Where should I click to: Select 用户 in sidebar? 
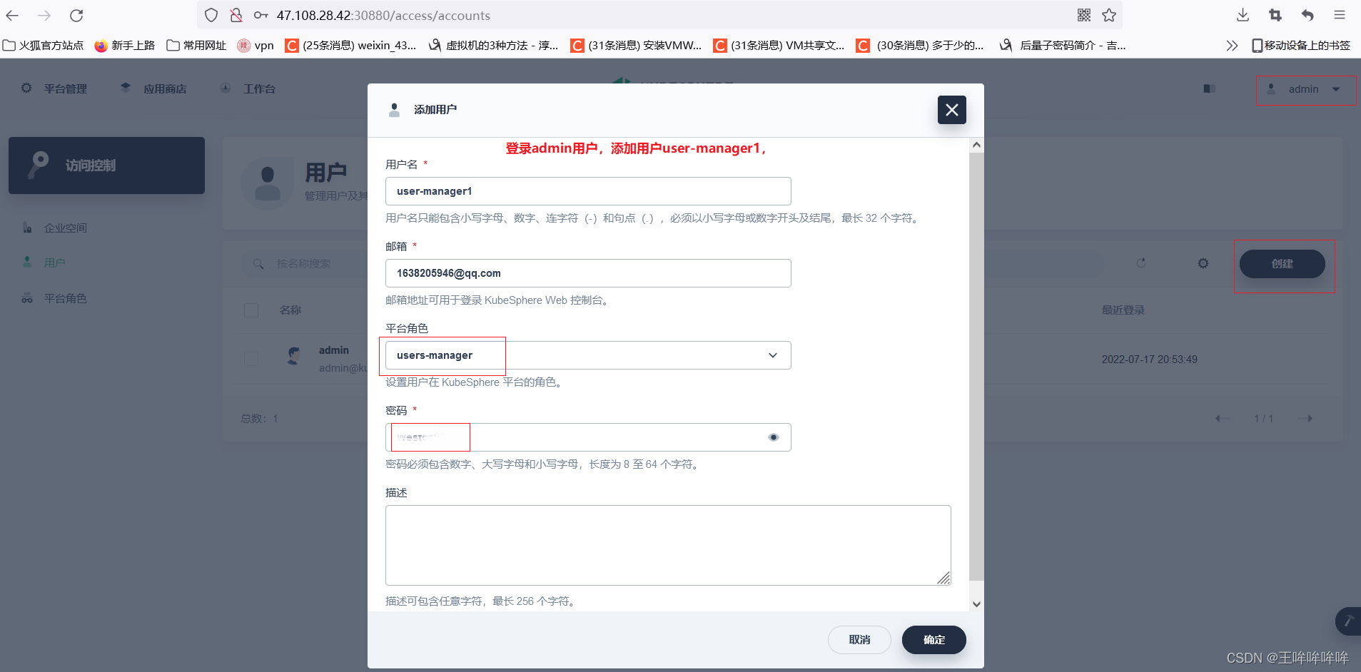point(44,263)
